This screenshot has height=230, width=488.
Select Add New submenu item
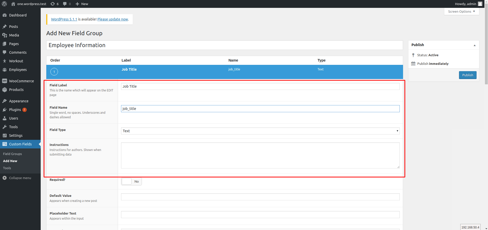click(x=10, y=161)
